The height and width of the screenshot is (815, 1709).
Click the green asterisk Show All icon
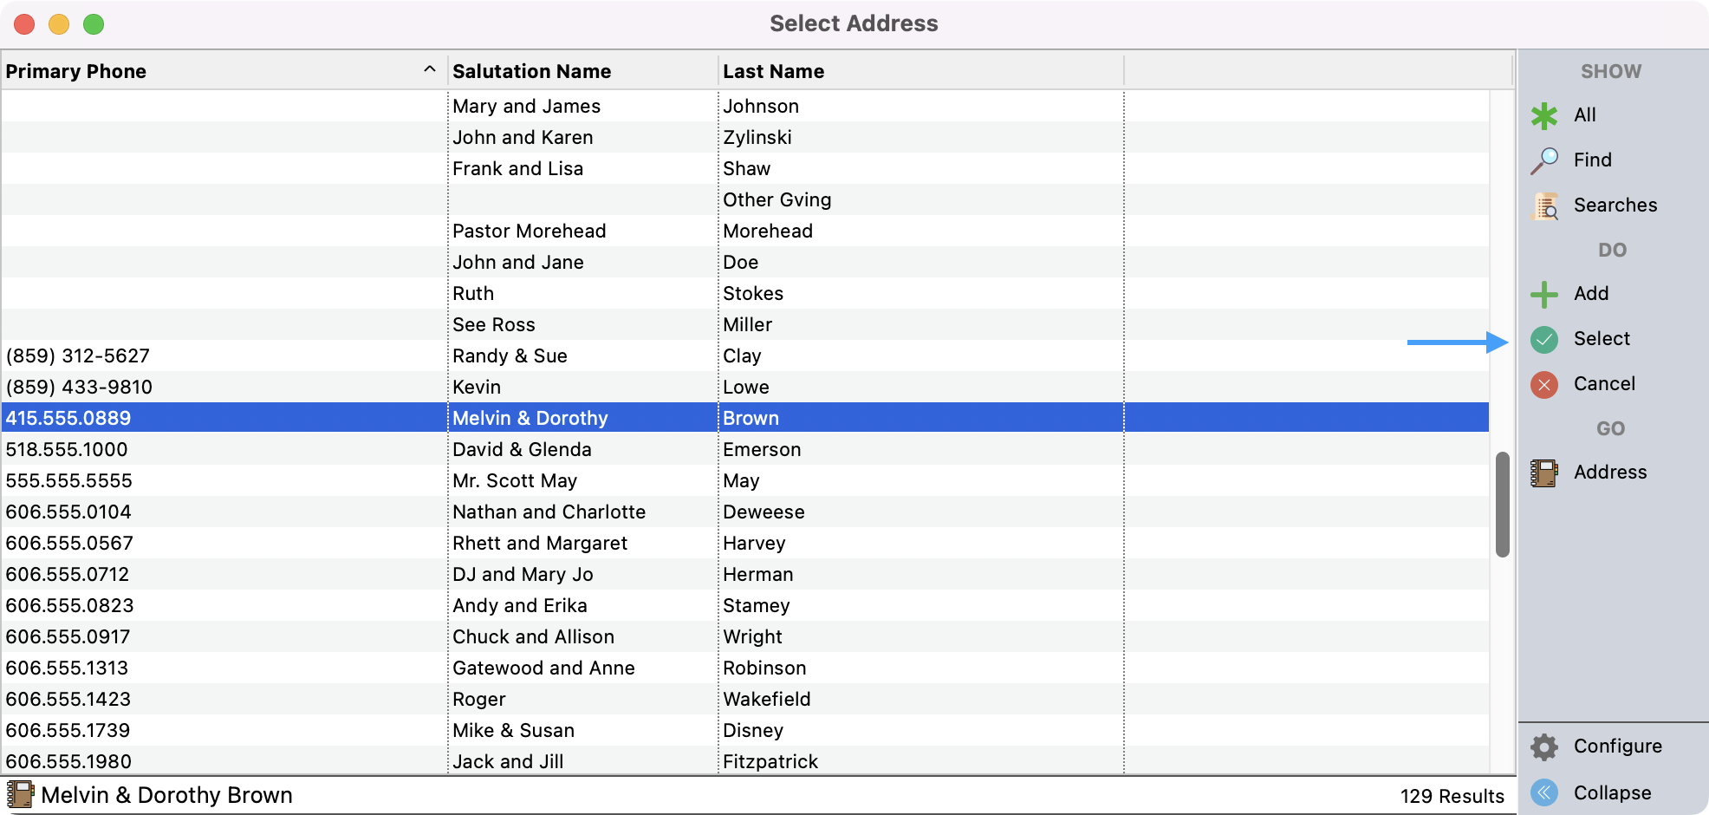[1544, 115]
